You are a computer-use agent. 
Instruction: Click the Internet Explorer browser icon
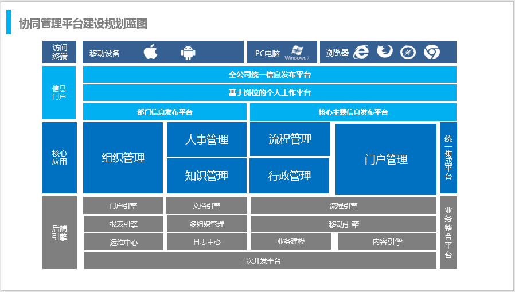(x=361, y=52)
